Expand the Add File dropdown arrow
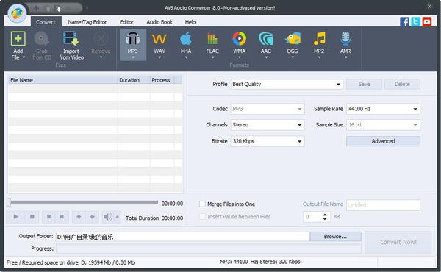The image size is (441, 272). (24, 57)
